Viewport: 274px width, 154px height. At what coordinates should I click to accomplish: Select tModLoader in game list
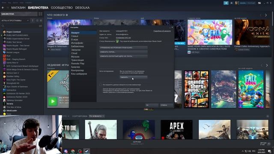coord(12,110)
